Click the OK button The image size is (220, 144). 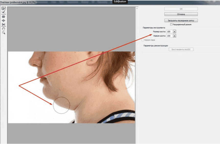pos(181,9)
